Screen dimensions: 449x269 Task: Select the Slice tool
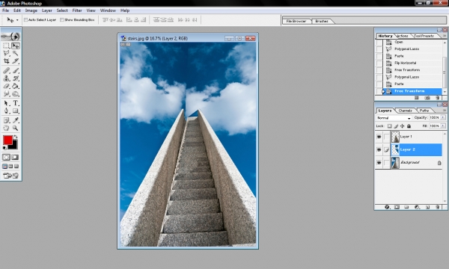click(x=16, y=61)
